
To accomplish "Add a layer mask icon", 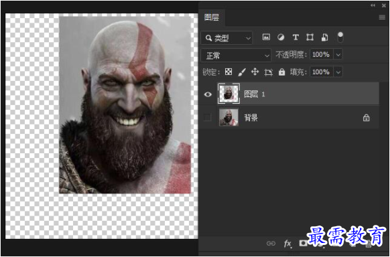I will [x=303, y=243].
